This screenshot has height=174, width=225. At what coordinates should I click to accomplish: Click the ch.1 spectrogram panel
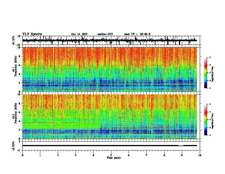109,69
